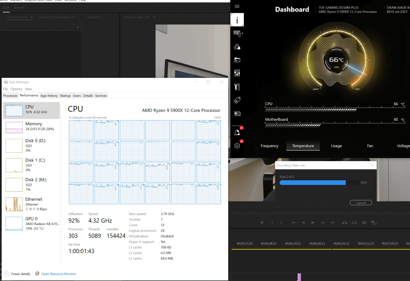This screenshot has width=410, height=281.
Task: Close the Encoding Main vid dialog
Action: 372,165
